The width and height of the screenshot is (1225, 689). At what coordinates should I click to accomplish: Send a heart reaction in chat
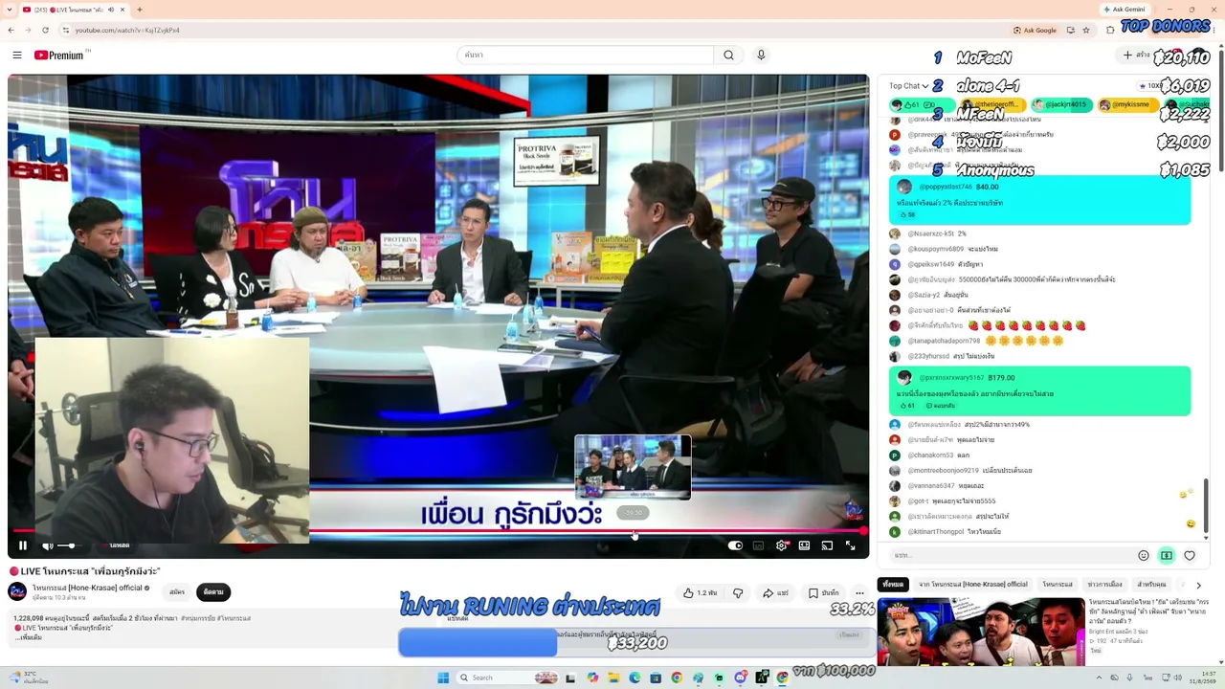(x=1190, y=555)
